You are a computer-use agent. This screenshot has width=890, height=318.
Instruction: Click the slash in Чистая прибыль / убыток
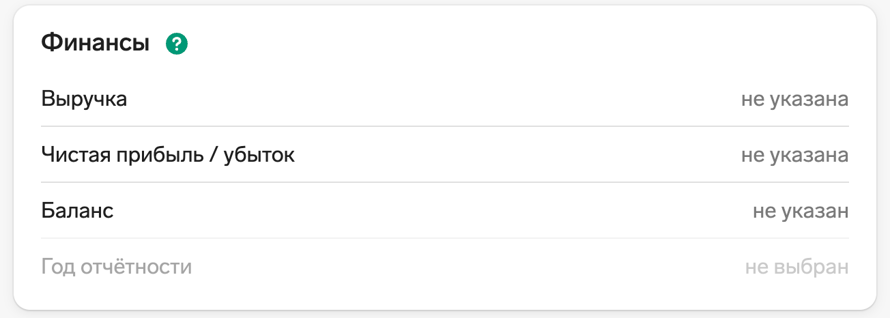click(x=214, y=156)
